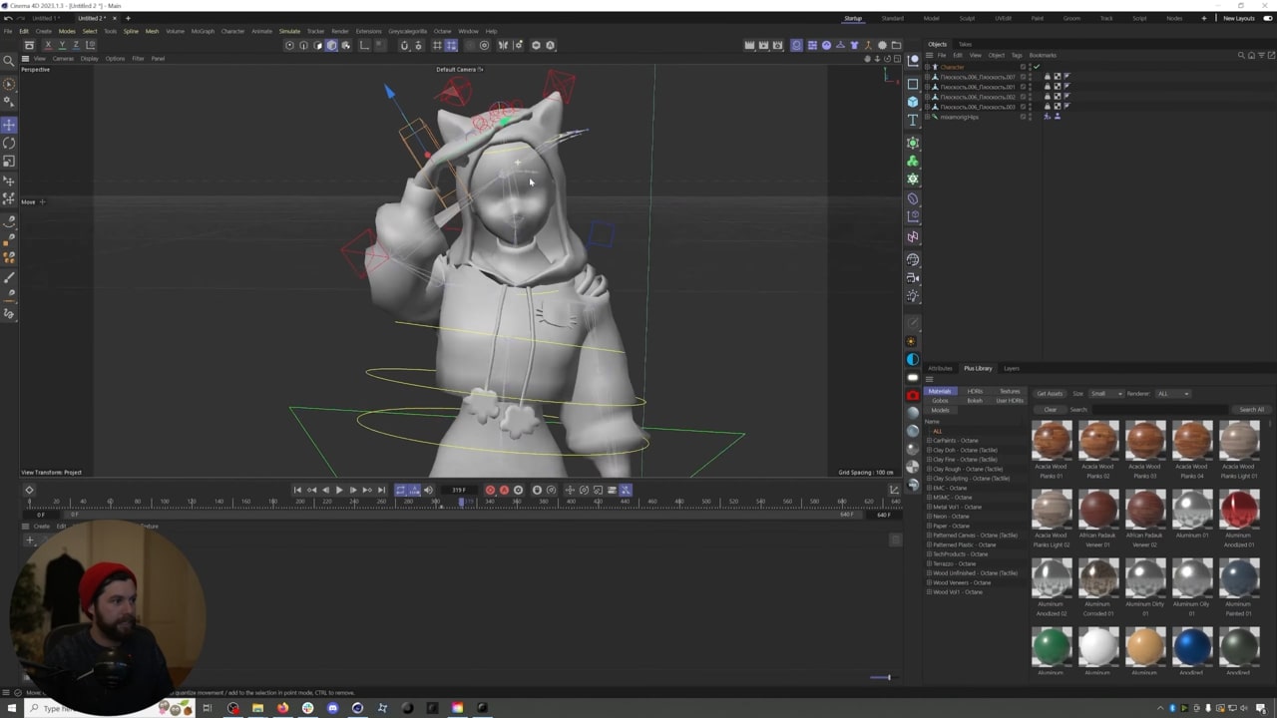Select Acacia Wood Planks 01 material thumbnail
This screenshot has height=718, width=1277.
(1051, 441)
